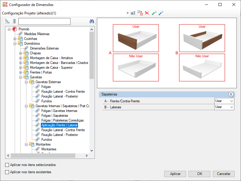This screenshot has height=181, width=241.
Task: Select 'Folgas | Sapateiras' tree item
Action: (55, 116)
